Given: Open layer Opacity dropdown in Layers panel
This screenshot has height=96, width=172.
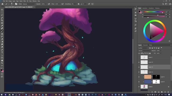Looking at the screenshot, I should [x=161, y=51].
